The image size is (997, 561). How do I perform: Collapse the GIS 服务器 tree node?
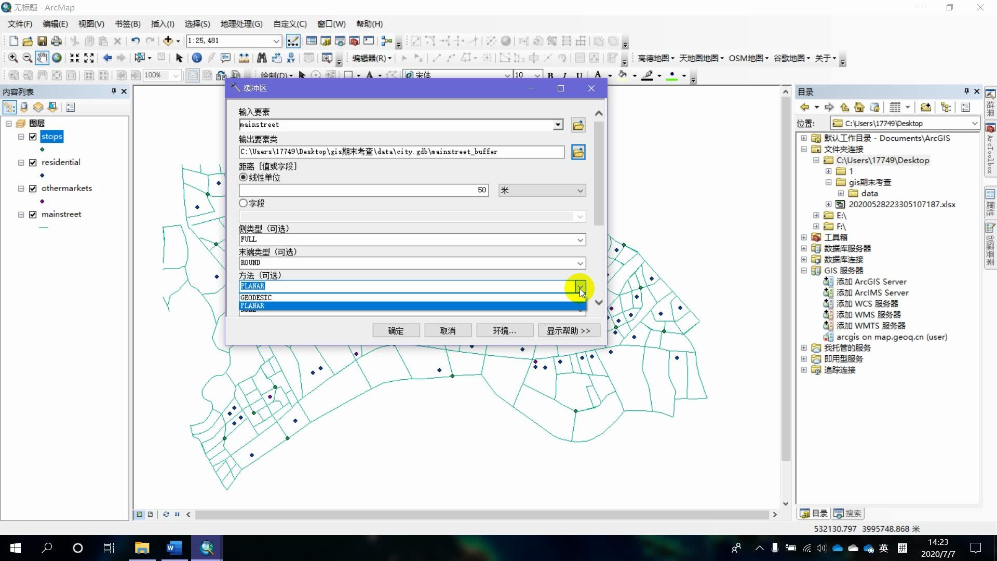click(804, 271)
